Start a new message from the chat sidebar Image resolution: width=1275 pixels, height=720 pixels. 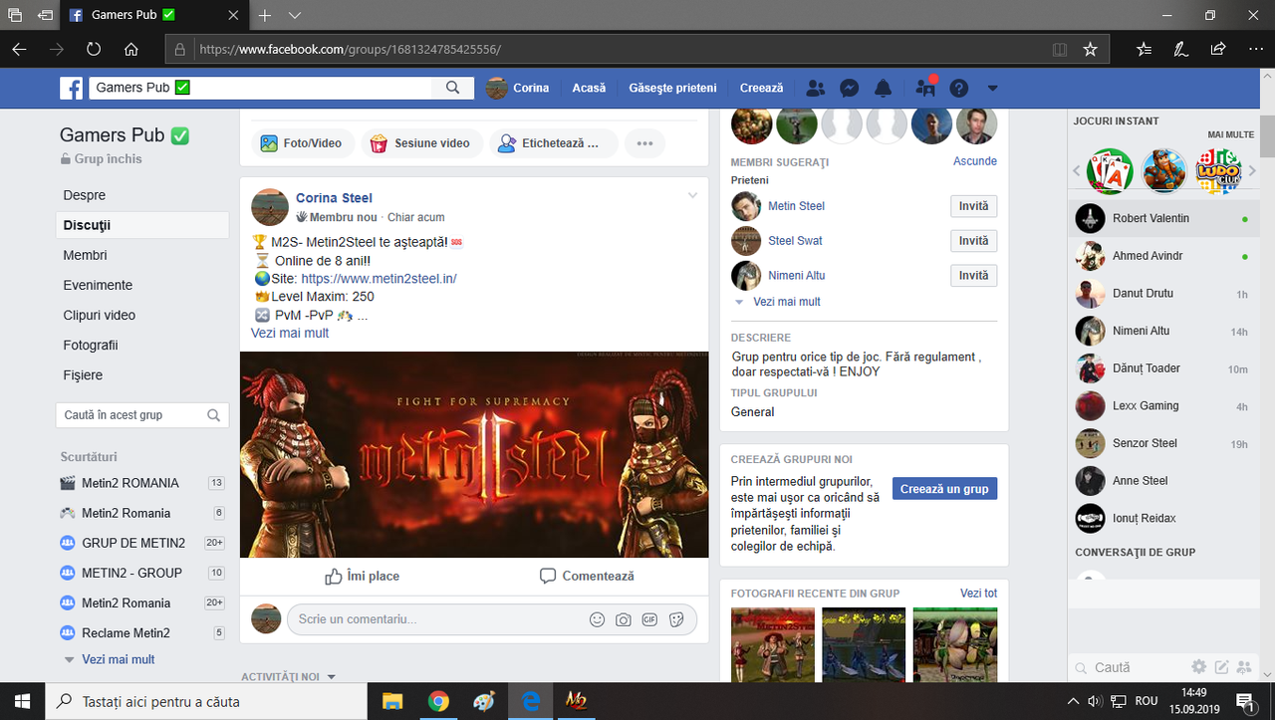click(1221, 666)
